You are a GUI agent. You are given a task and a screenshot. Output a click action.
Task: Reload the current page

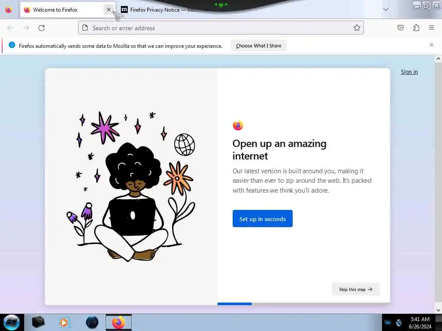click(41, 28)
